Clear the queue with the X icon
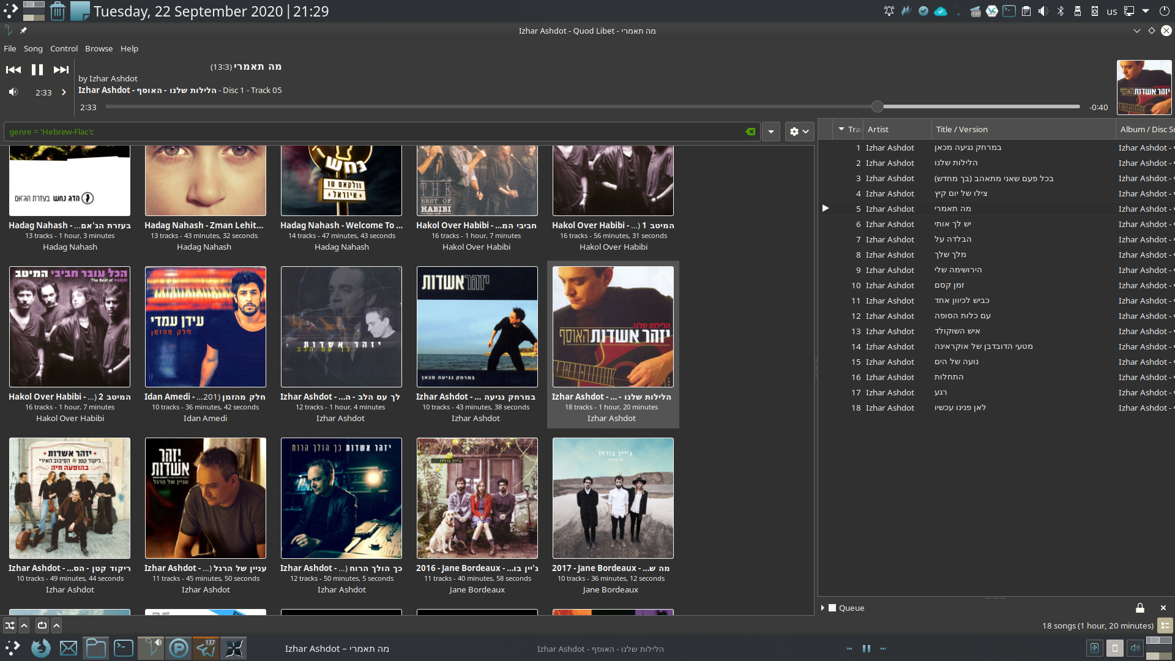This screenshot has height=661, width=1175. coord(1163,608)
